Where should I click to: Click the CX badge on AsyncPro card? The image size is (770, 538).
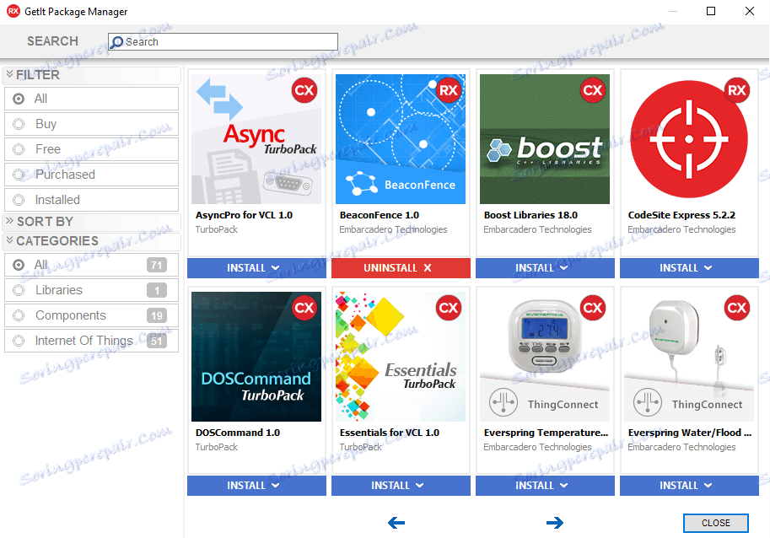(304, 90)
